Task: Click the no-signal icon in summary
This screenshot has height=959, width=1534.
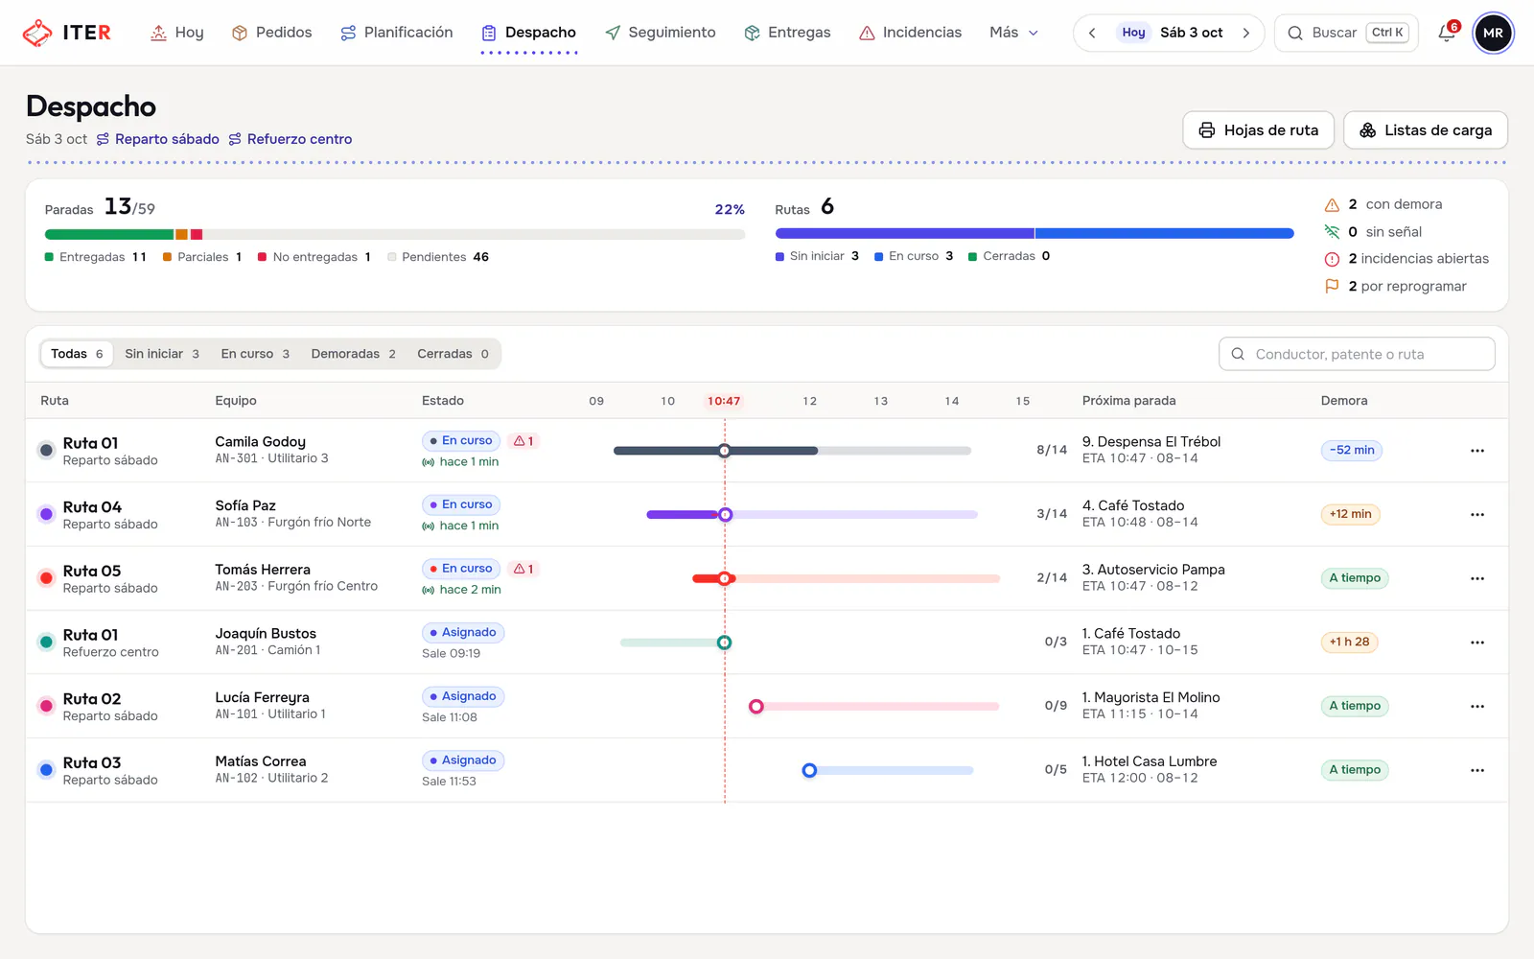Action: click(x=1332, y=232)
